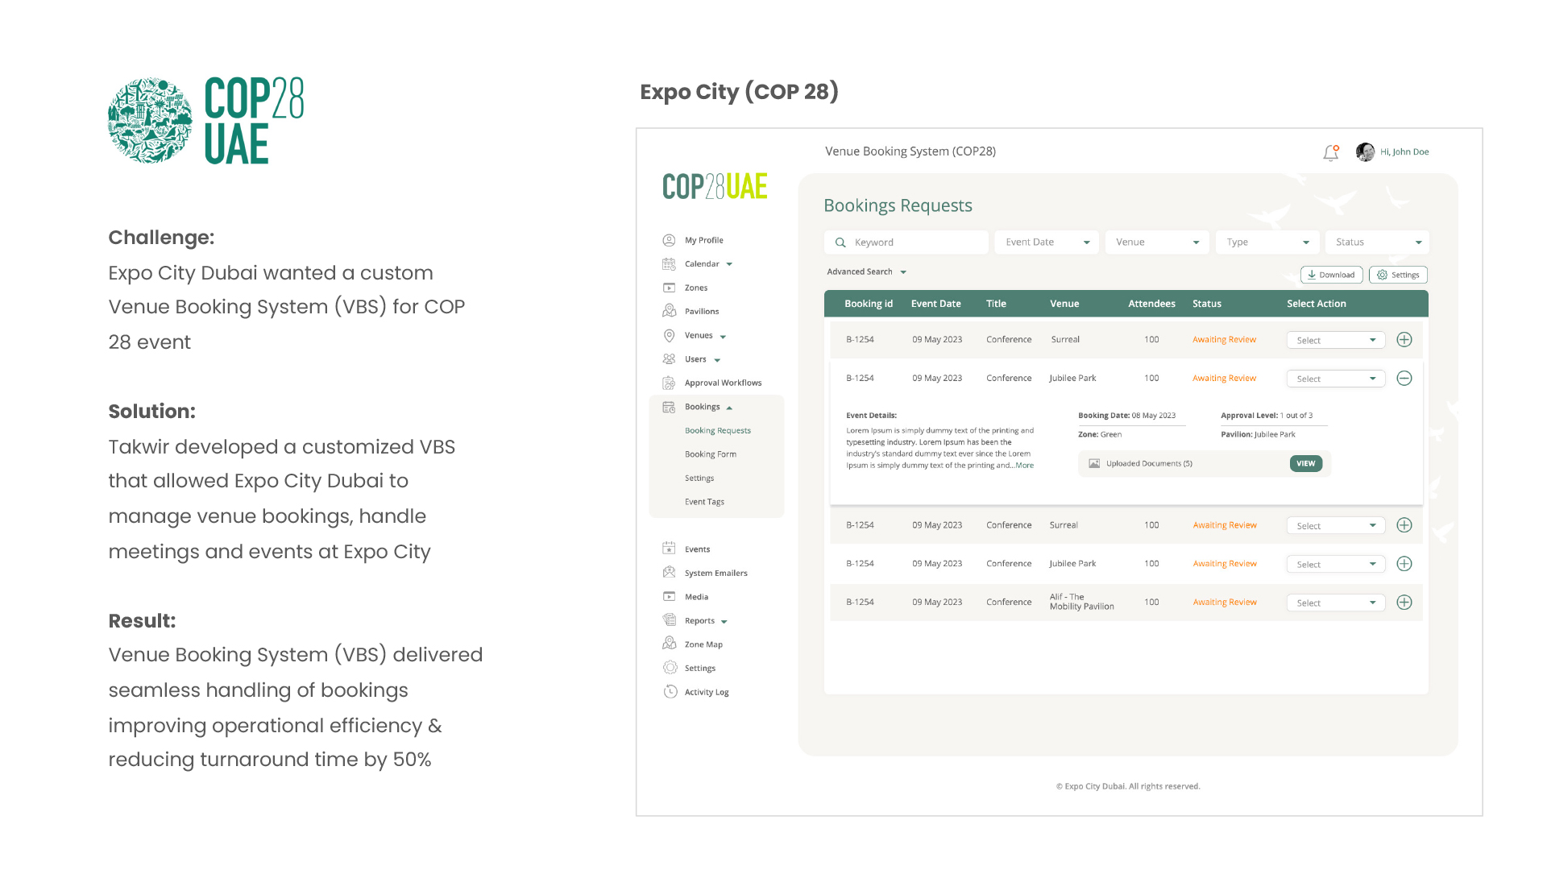The image size is (1547, 870).
Task: Expand the Reports menu arrow
Action: (x=724, y=622)
